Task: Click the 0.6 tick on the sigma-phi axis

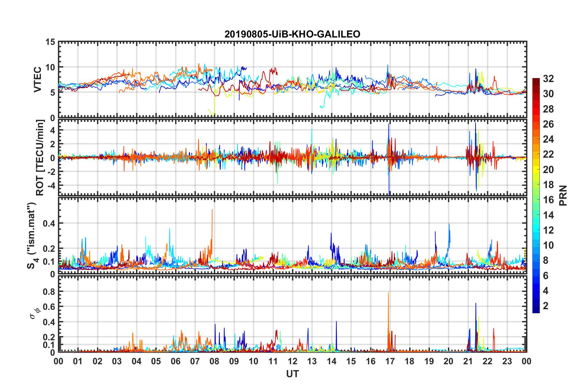Action: click(49, 307)
